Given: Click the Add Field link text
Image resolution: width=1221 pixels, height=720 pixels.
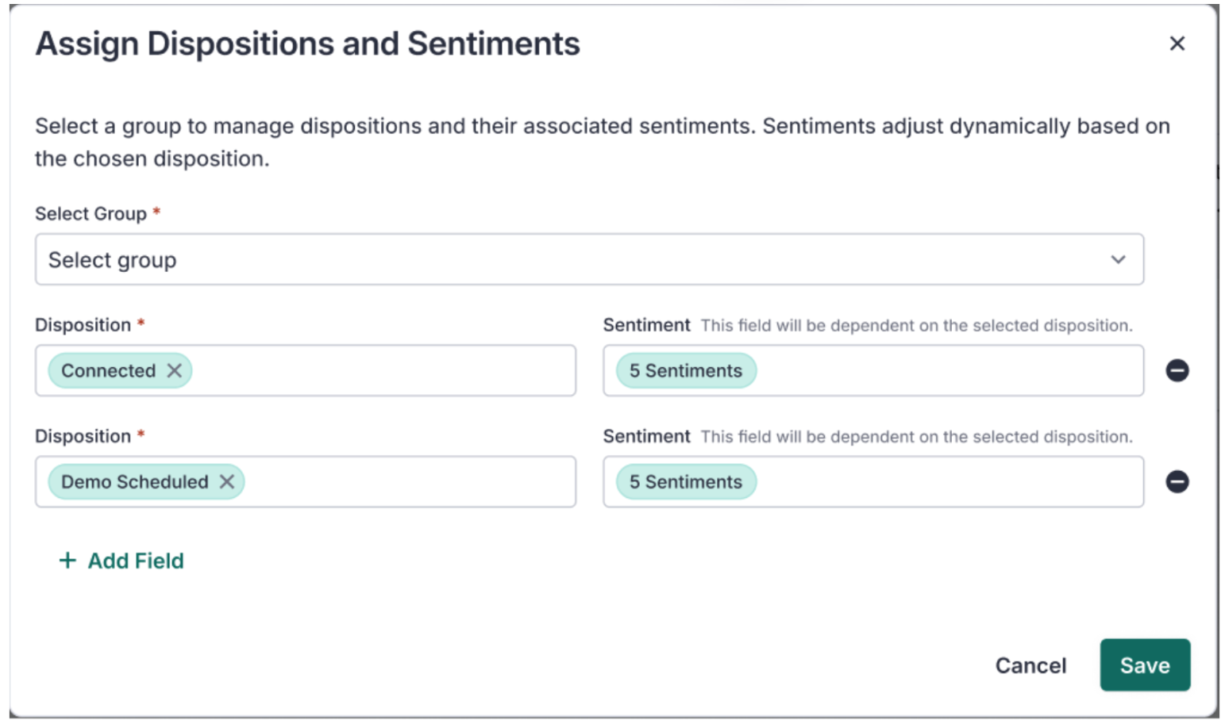Looking at the screenshot, I should pos(136,561).
